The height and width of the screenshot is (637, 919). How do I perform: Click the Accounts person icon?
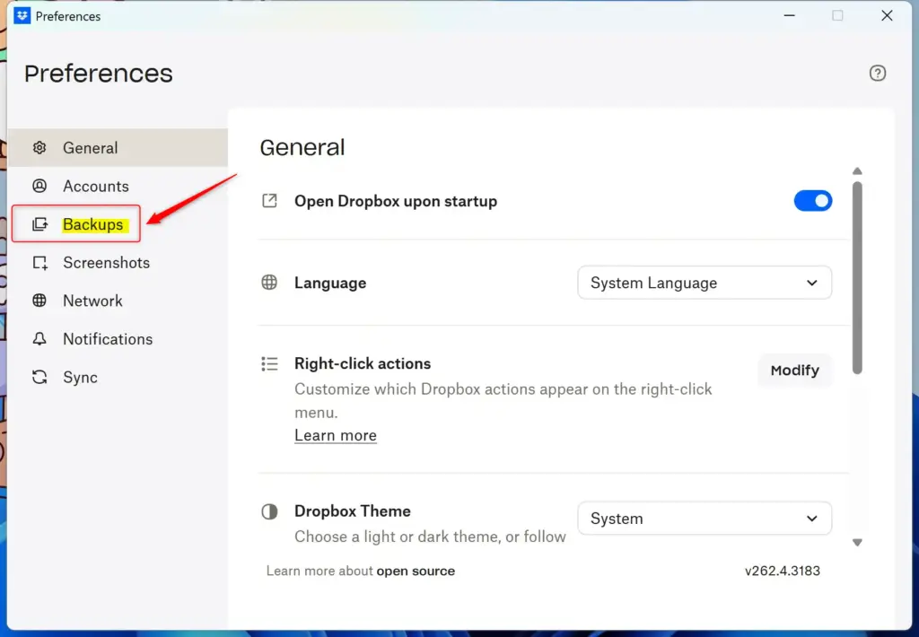click(39, 186)
